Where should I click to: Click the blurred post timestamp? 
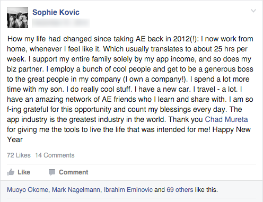61,23
